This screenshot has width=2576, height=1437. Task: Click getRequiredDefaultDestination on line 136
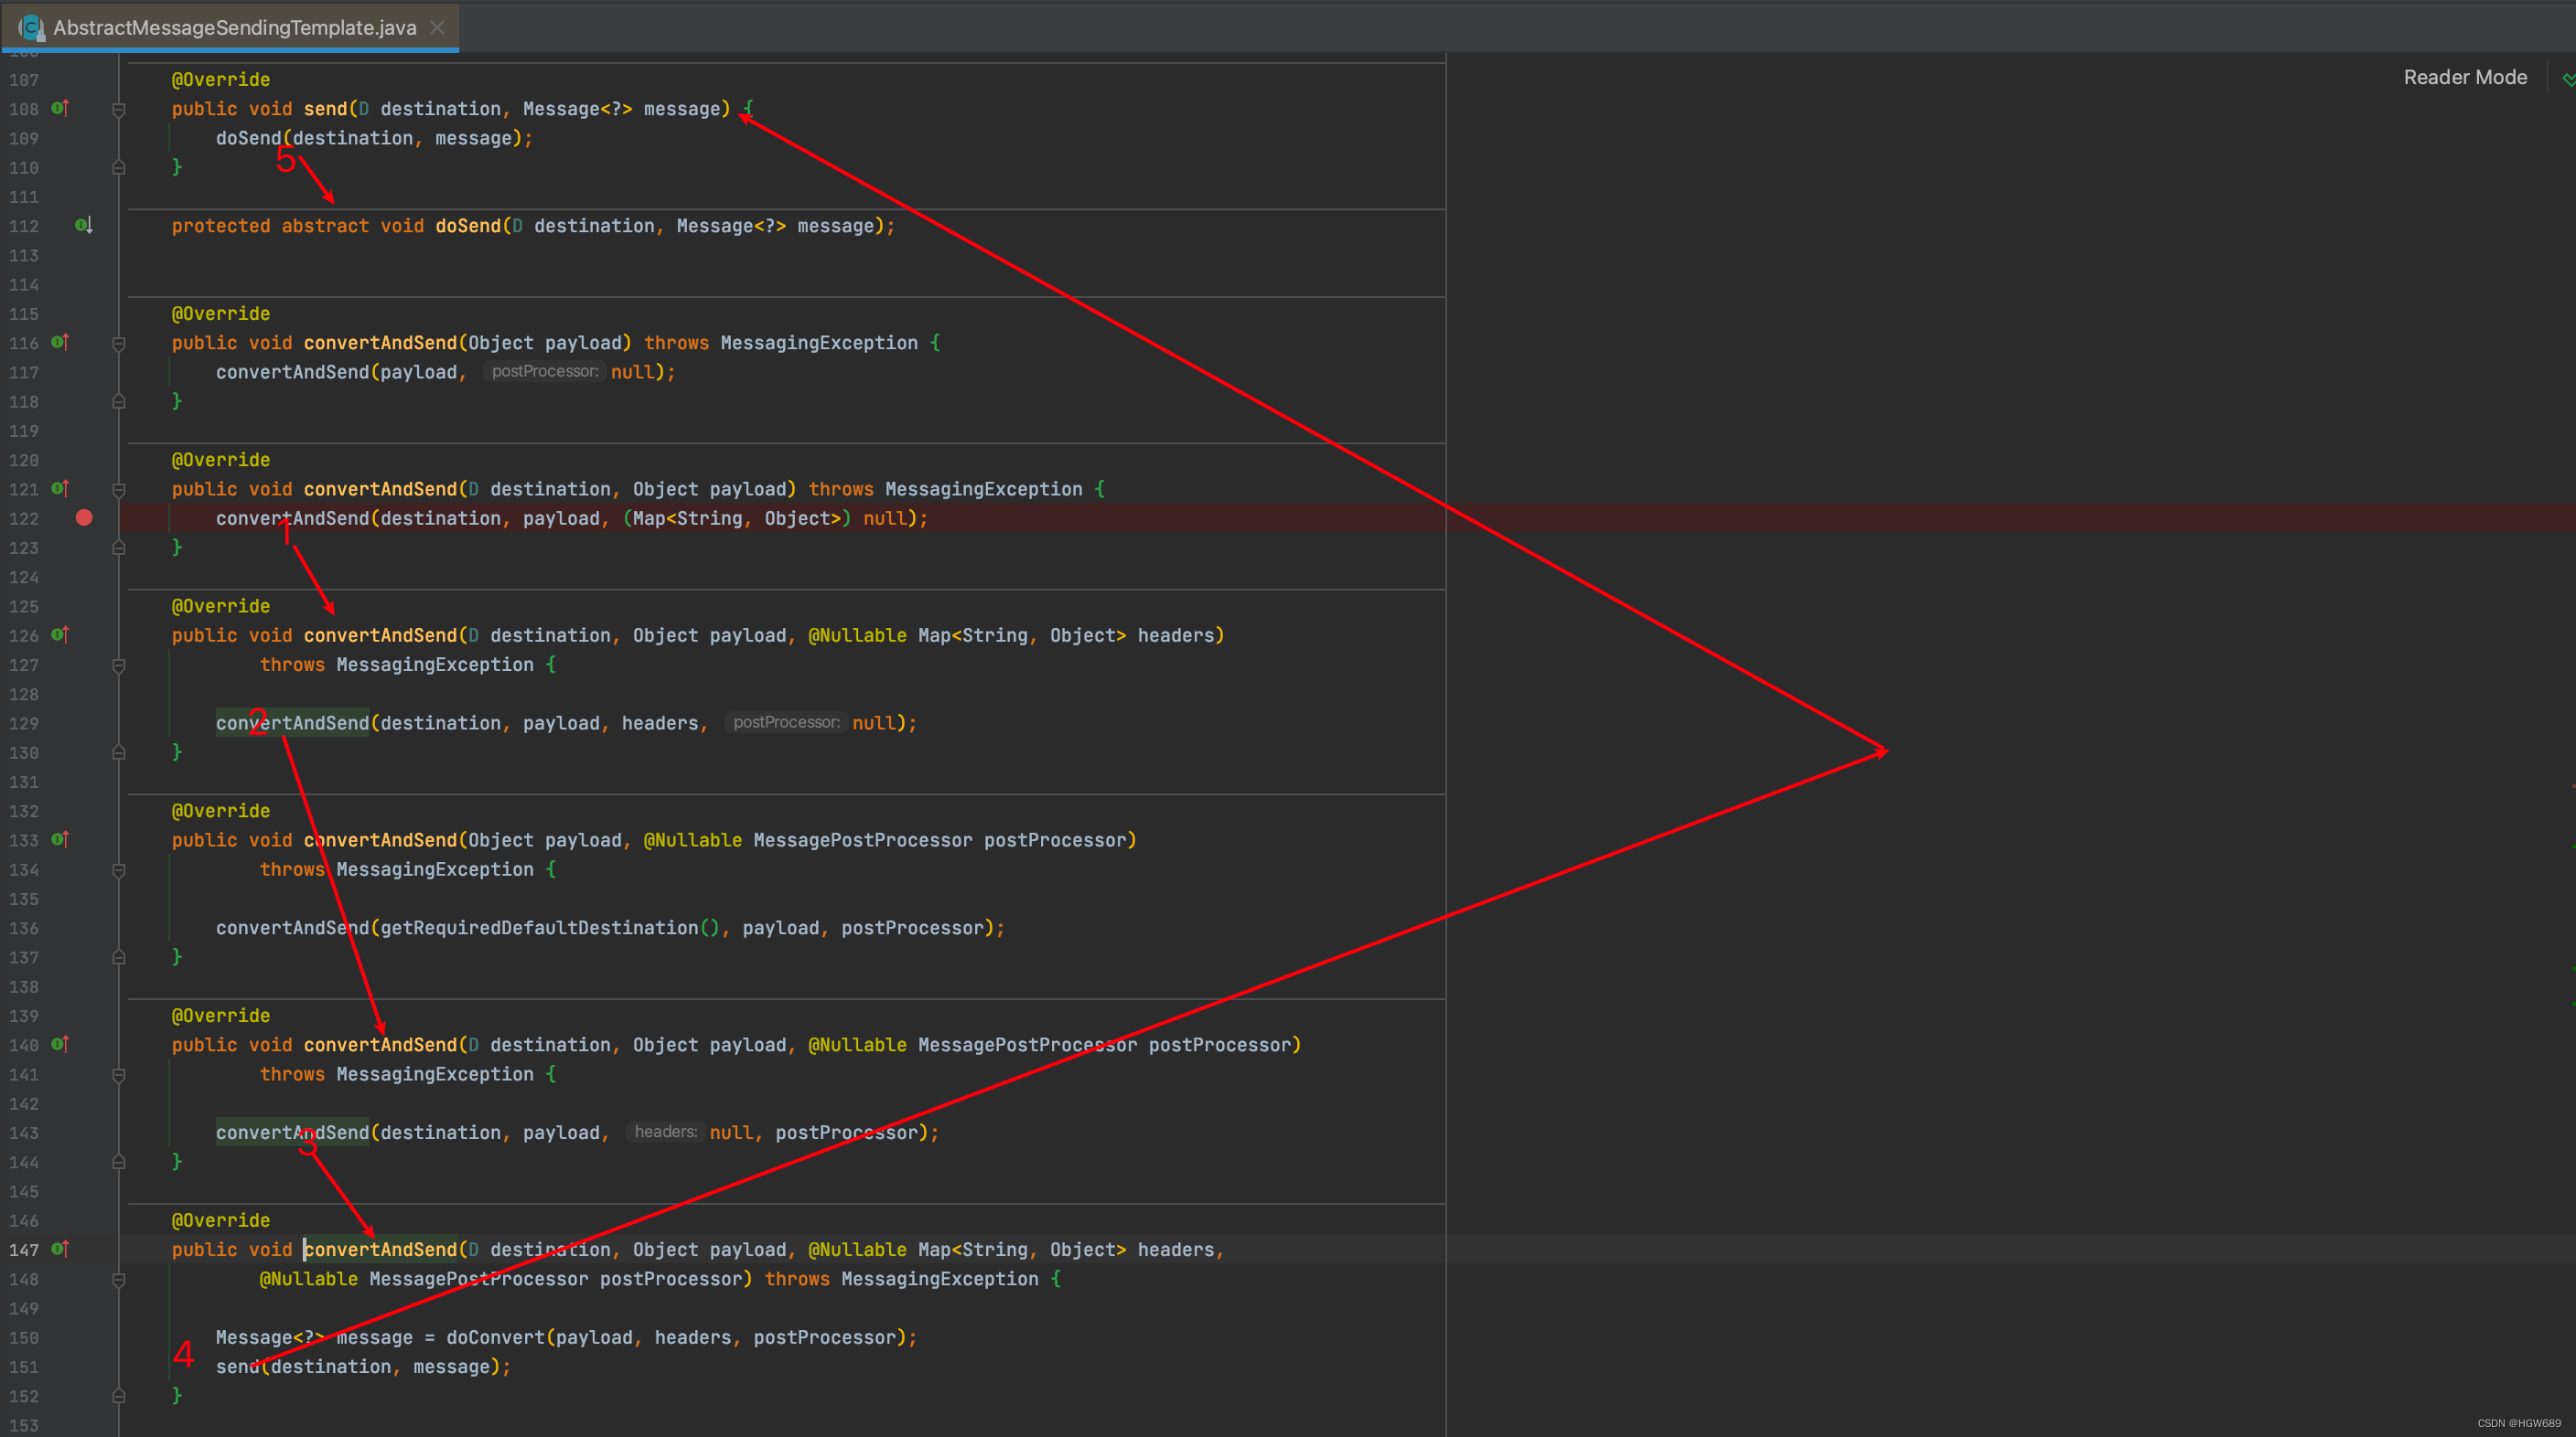tap(539, 927)
